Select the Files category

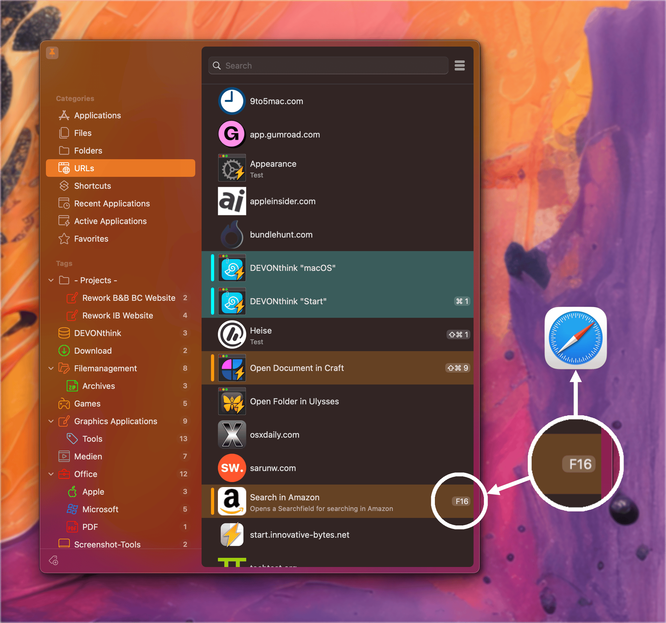click(x=120, y=133)
